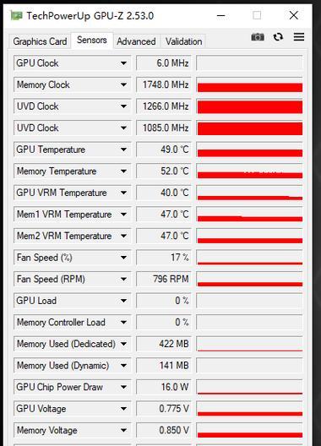Screen dimensions: 321x446
Task: Click the GPU-Z app icon in the title bar
Action: tap(16, 15)
